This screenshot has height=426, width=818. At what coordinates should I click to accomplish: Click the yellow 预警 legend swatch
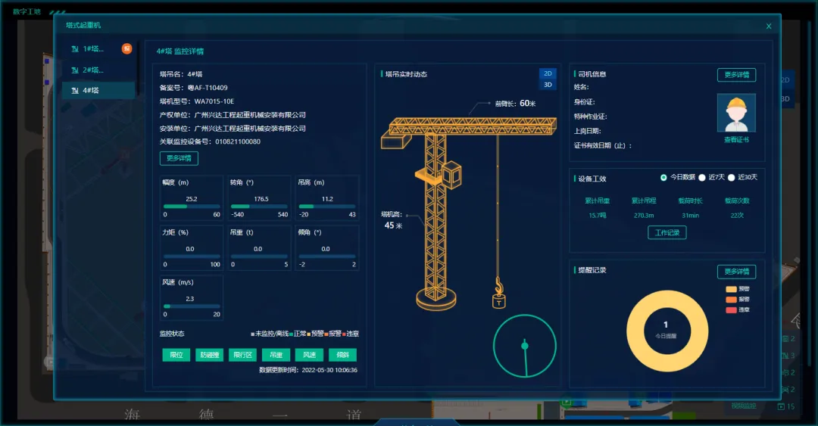point(731,289)
